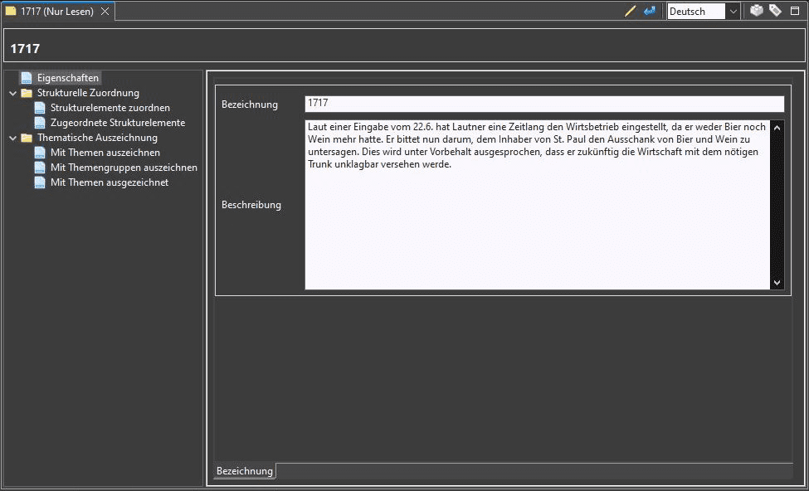Select the 1717 (Nur Lesen) editor tab

[x=57, y=12]
